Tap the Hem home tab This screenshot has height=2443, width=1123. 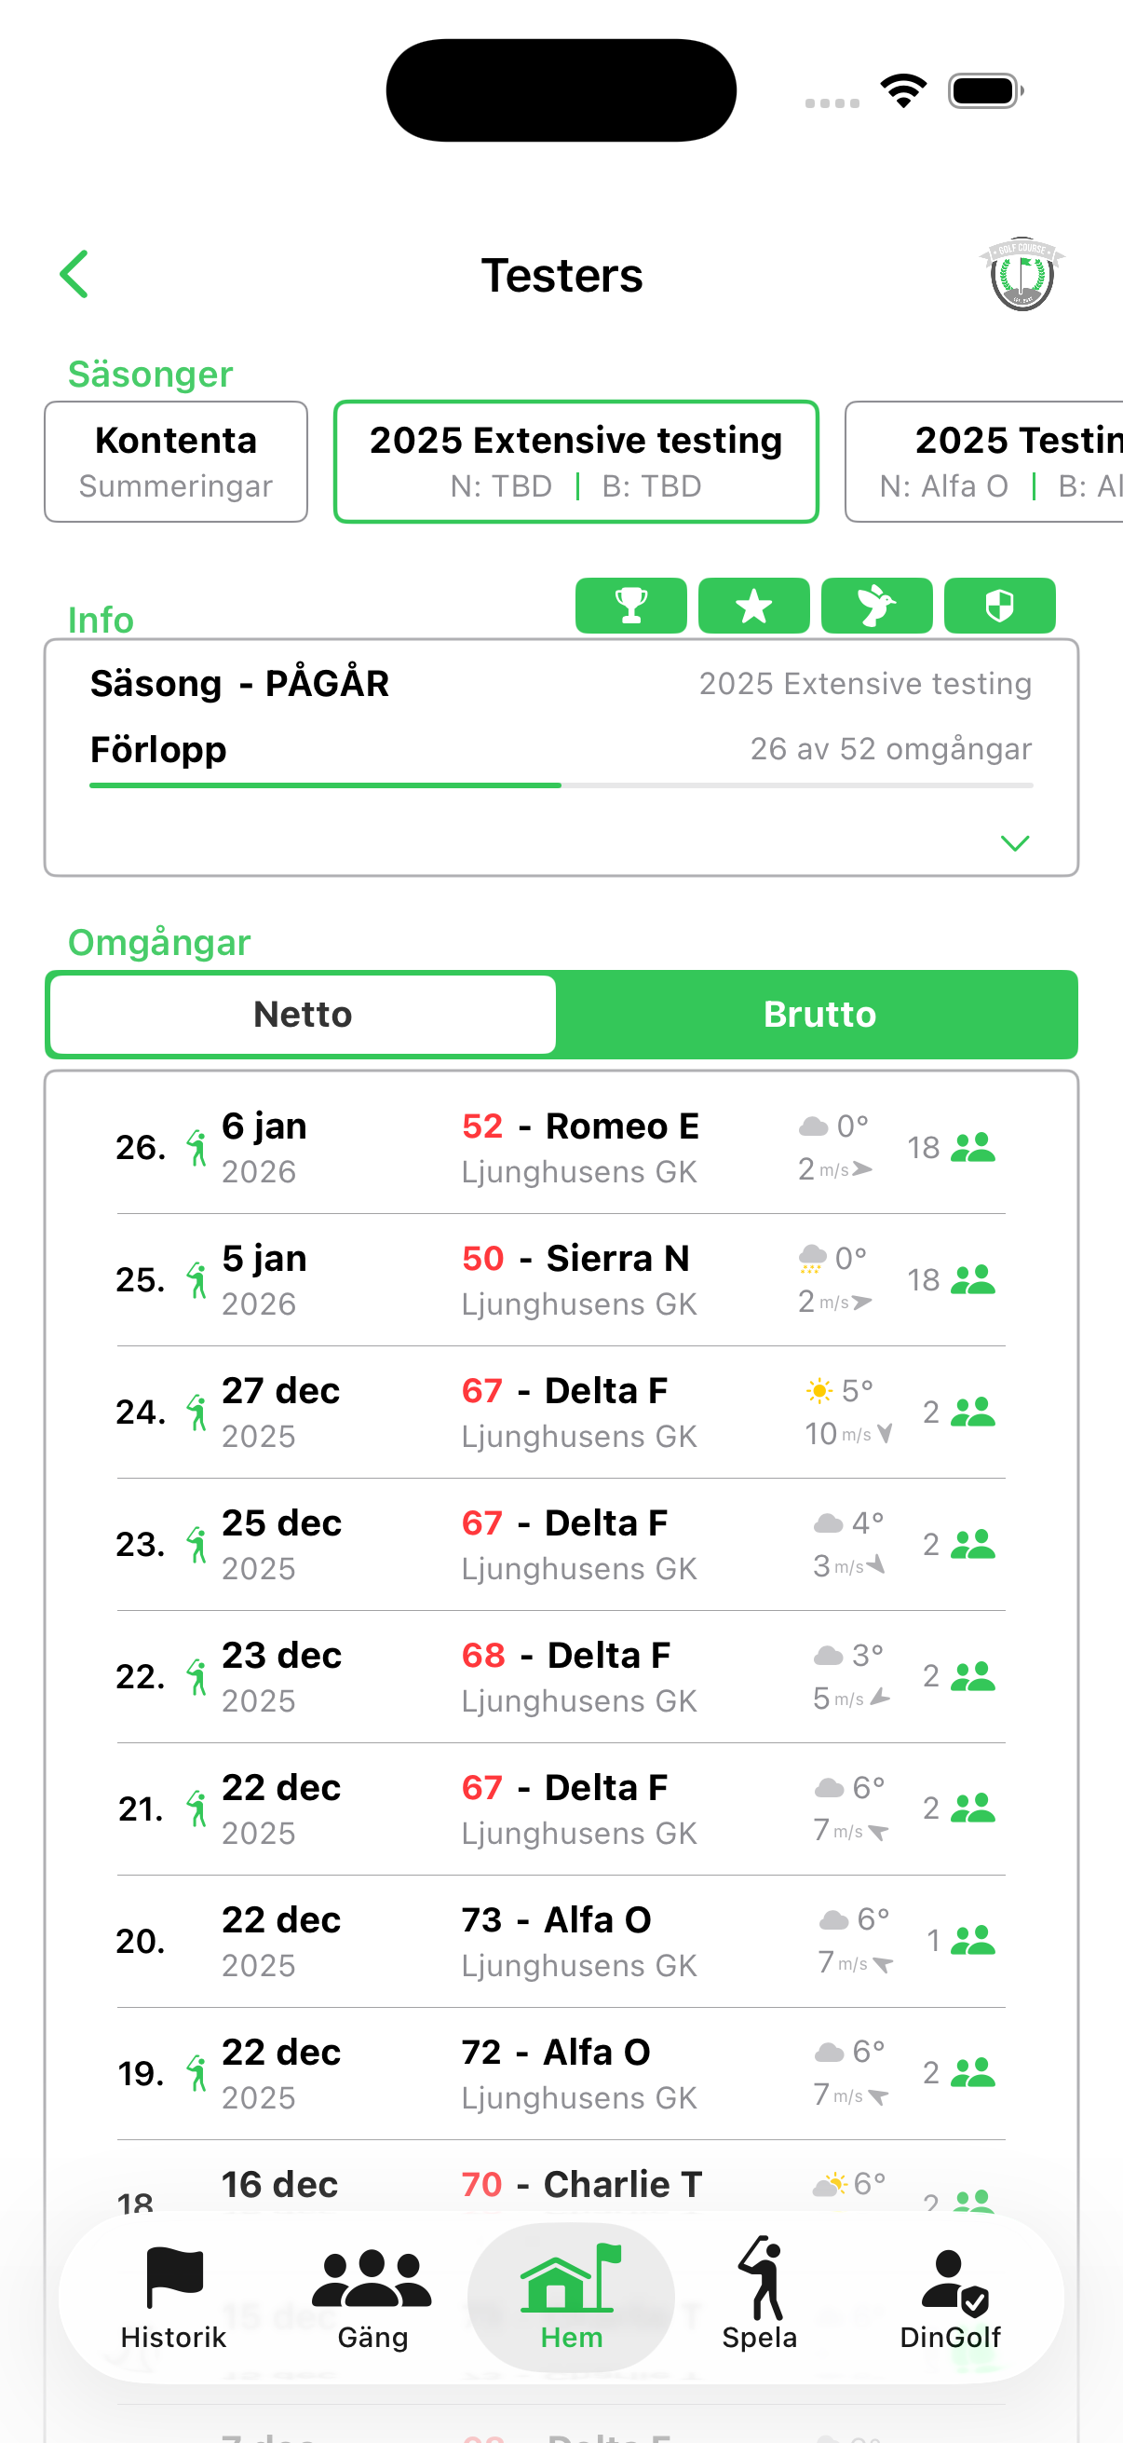571,2296
